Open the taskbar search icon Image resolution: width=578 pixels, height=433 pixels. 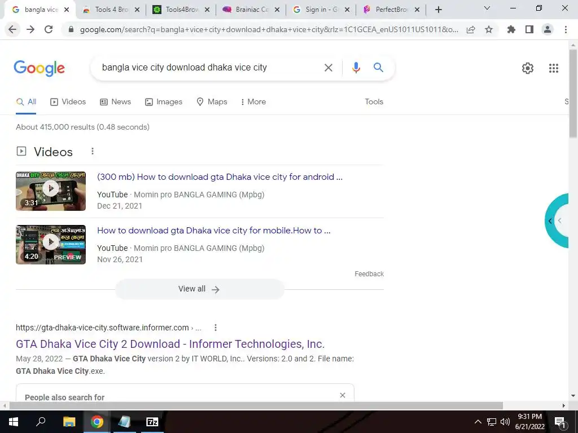[41, 422]
